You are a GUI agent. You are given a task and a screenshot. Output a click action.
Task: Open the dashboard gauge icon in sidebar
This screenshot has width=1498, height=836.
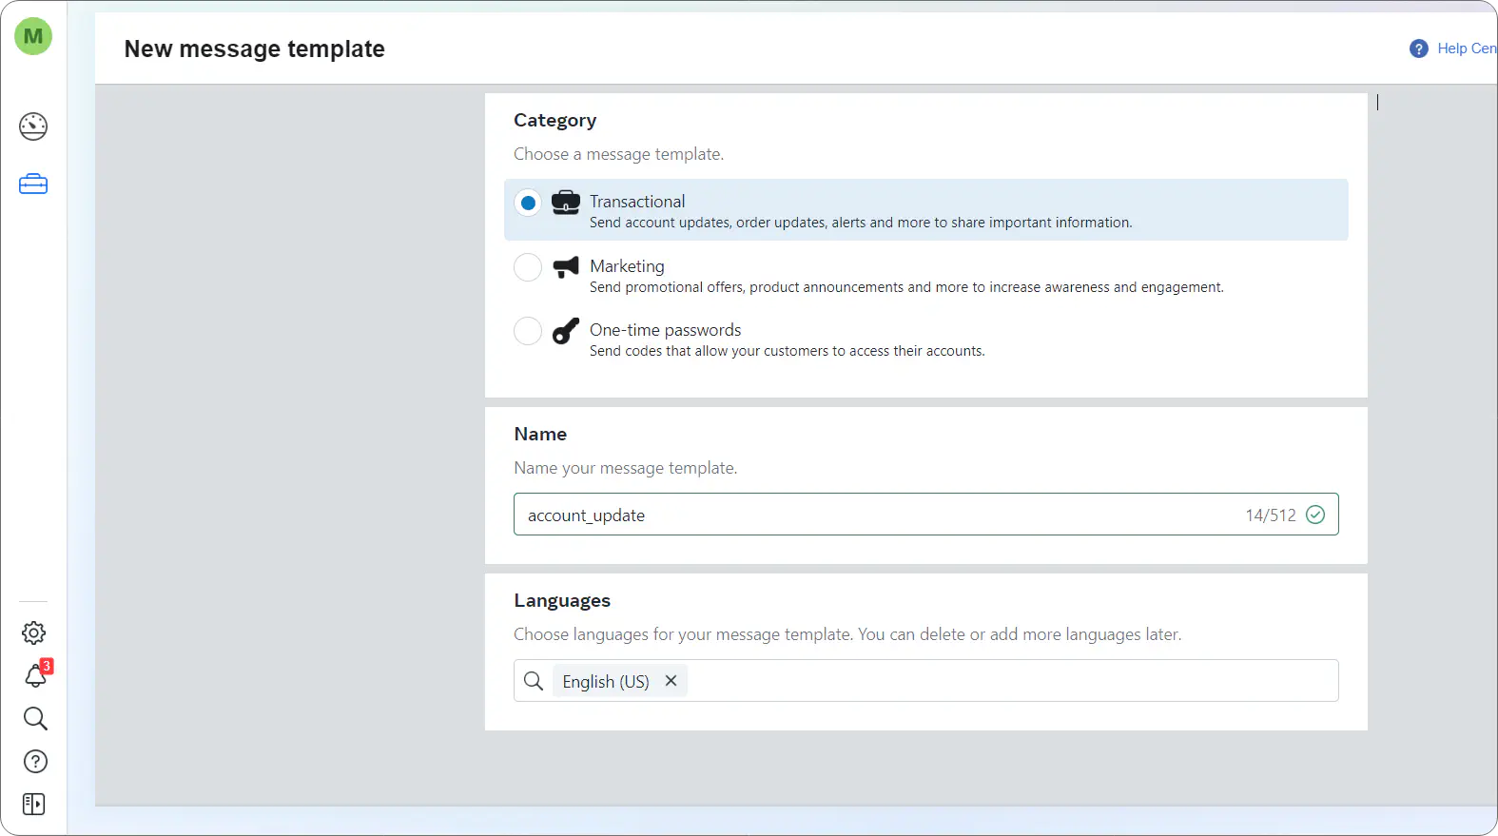(33, 126)
